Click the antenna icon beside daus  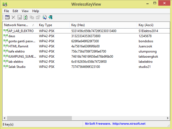pos(6,36)
